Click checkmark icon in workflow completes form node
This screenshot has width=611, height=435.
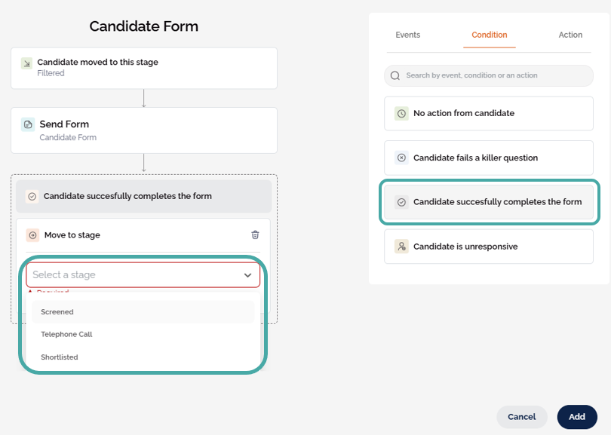[32, 196]
